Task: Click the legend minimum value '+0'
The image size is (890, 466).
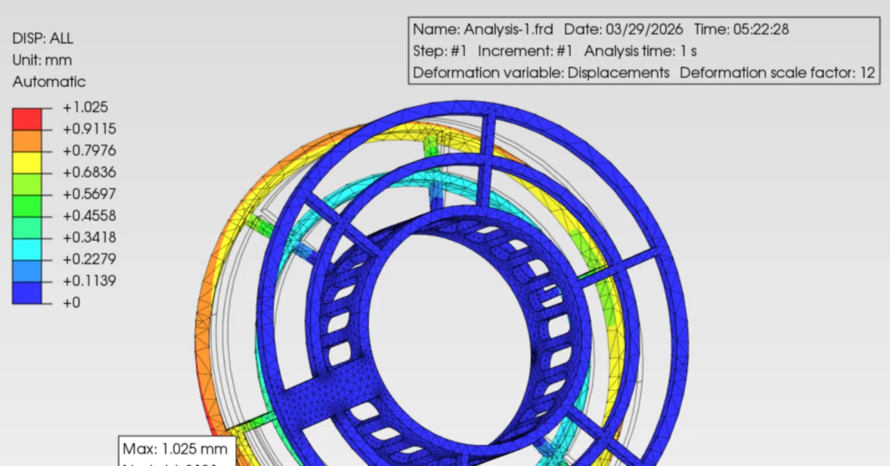Action: (x=72, y=303)
